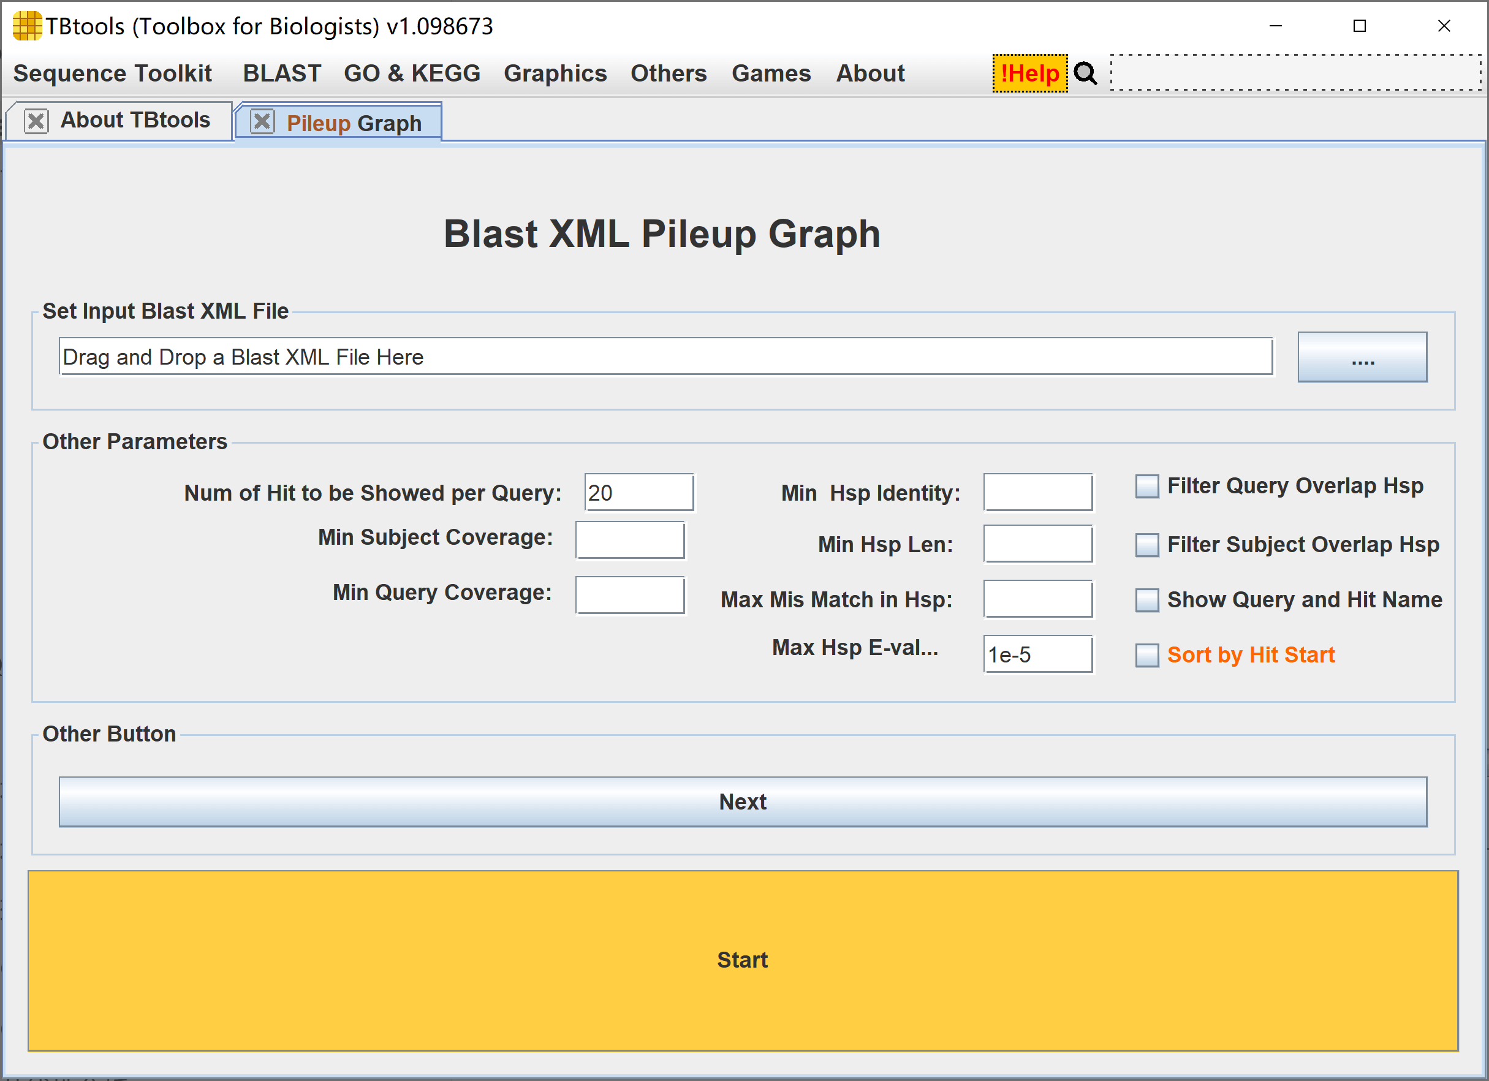The width and height of the screenshot is (1489, 1081).
Task: Click the Max Hsp E-val input field
Action: 1037,654
